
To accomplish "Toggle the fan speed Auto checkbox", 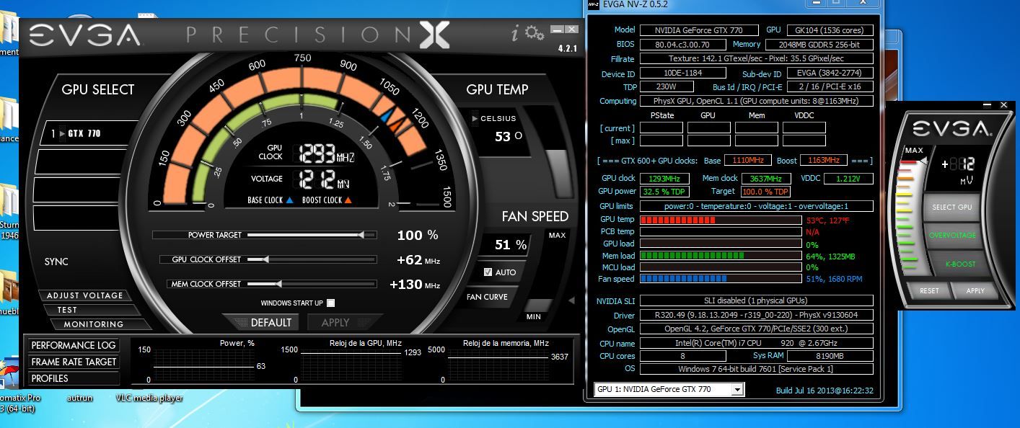I will tap(488, 272).
